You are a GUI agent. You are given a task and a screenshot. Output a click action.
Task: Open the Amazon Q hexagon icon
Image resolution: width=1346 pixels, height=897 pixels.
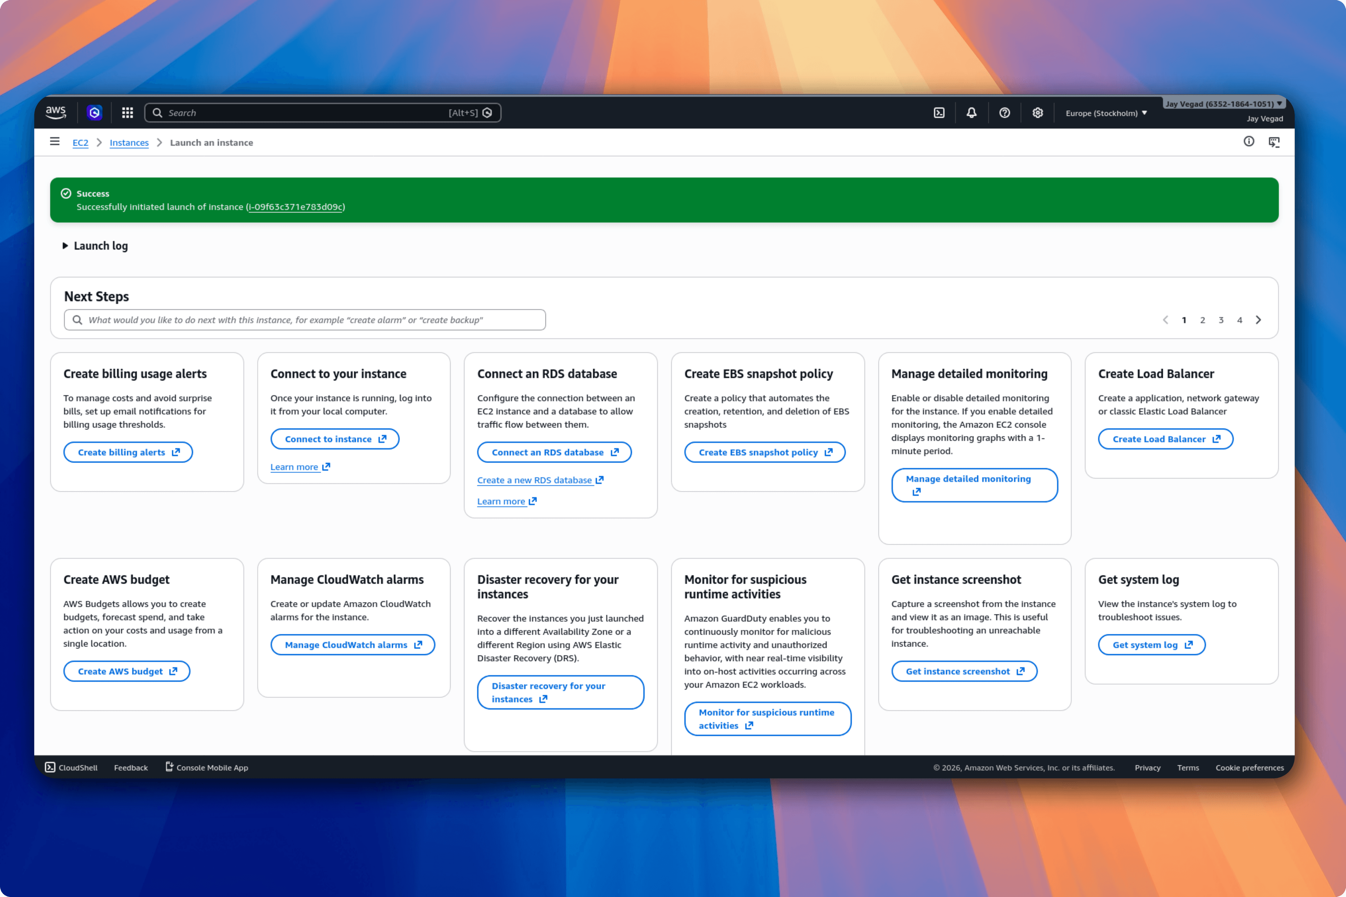click(x=94, y=113)
